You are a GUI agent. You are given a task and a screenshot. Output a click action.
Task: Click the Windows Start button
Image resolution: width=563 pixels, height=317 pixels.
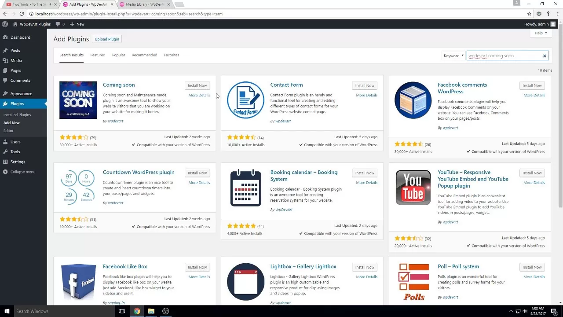(7, 311)
